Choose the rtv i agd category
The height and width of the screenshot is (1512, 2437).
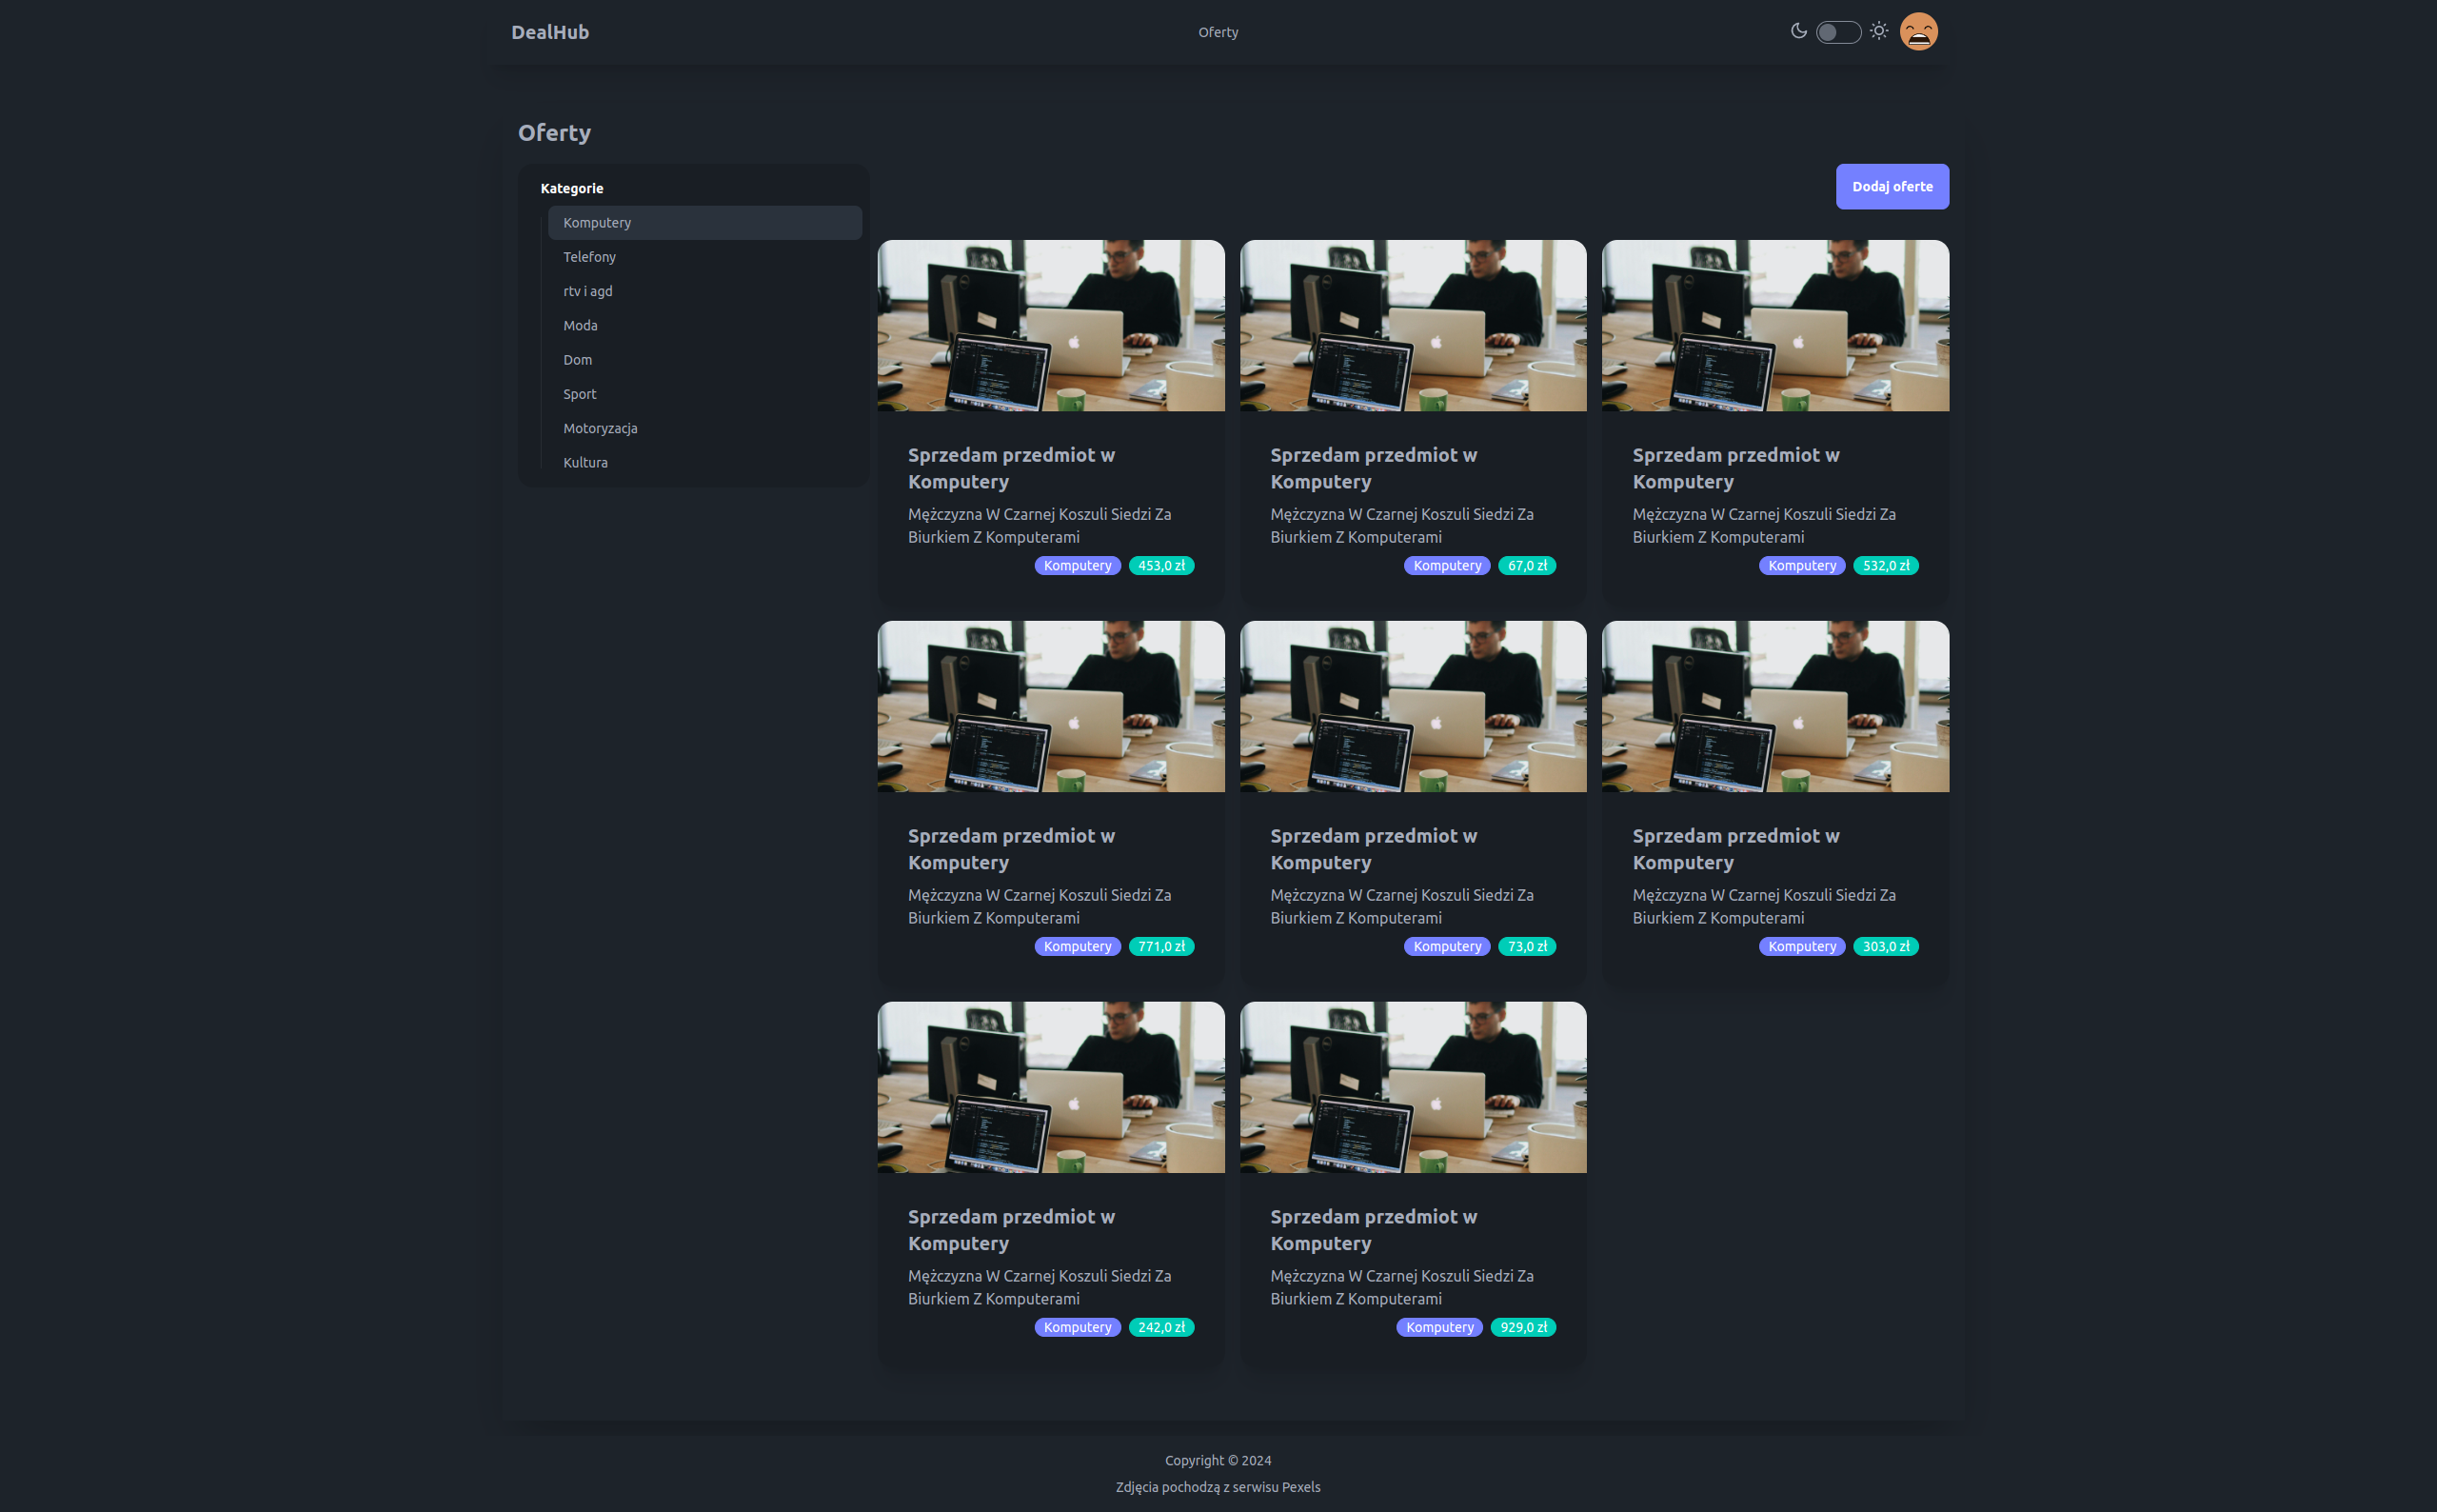point(587,291)
